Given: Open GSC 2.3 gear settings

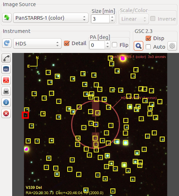Looking at the screenshot, I should click(172, 46).
